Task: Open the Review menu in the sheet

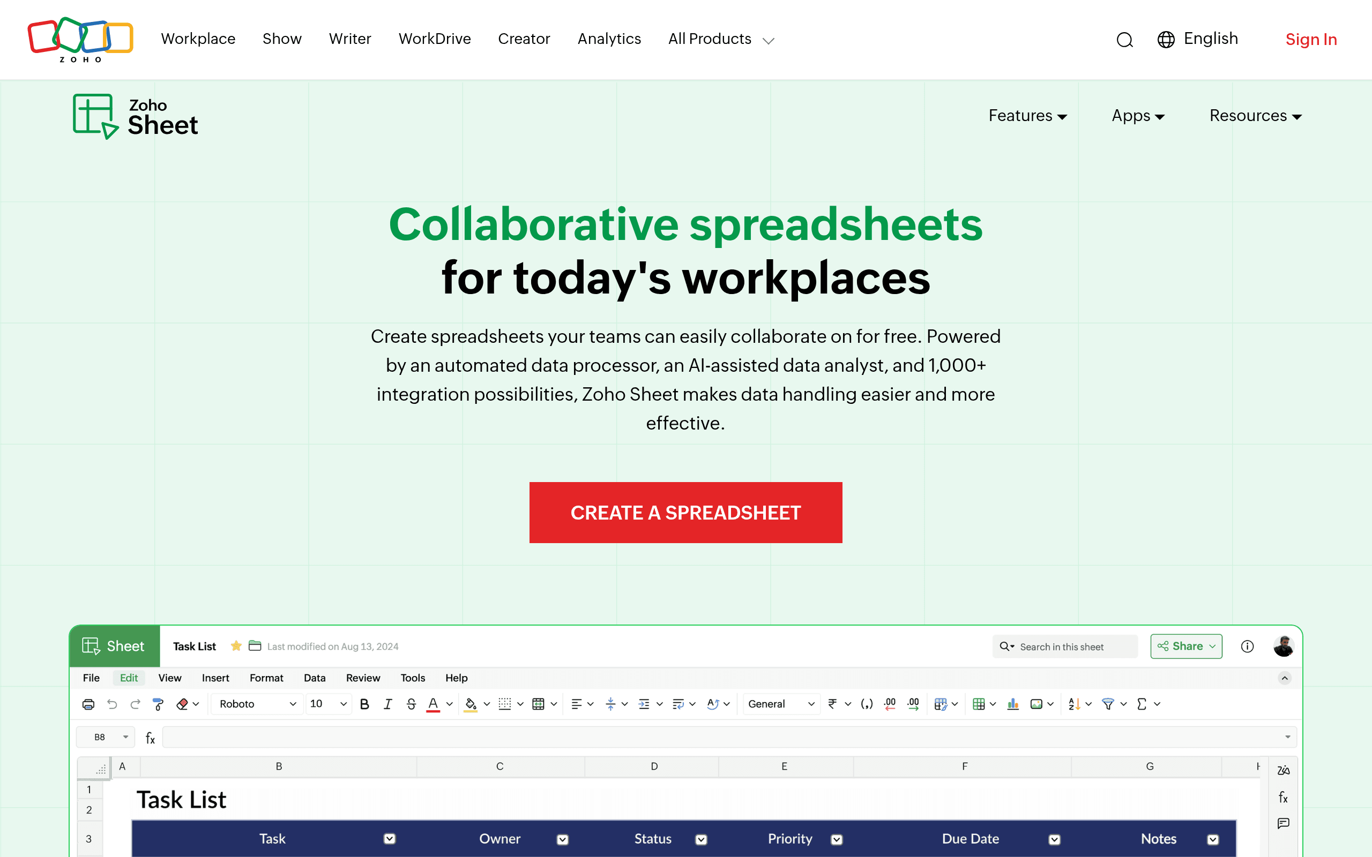Action: coord(363,678)
